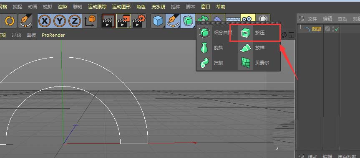Open the 脚本 menu
Screen dimensions: 360x158
[x=191, y=7]
